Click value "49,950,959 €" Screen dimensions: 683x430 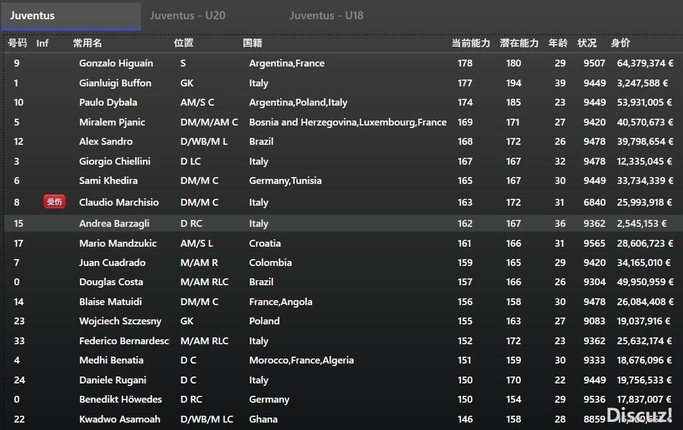point(645,282)
